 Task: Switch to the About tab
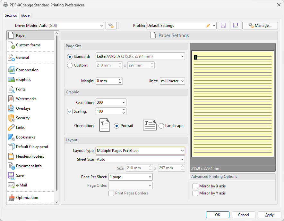tap(25, 16)
